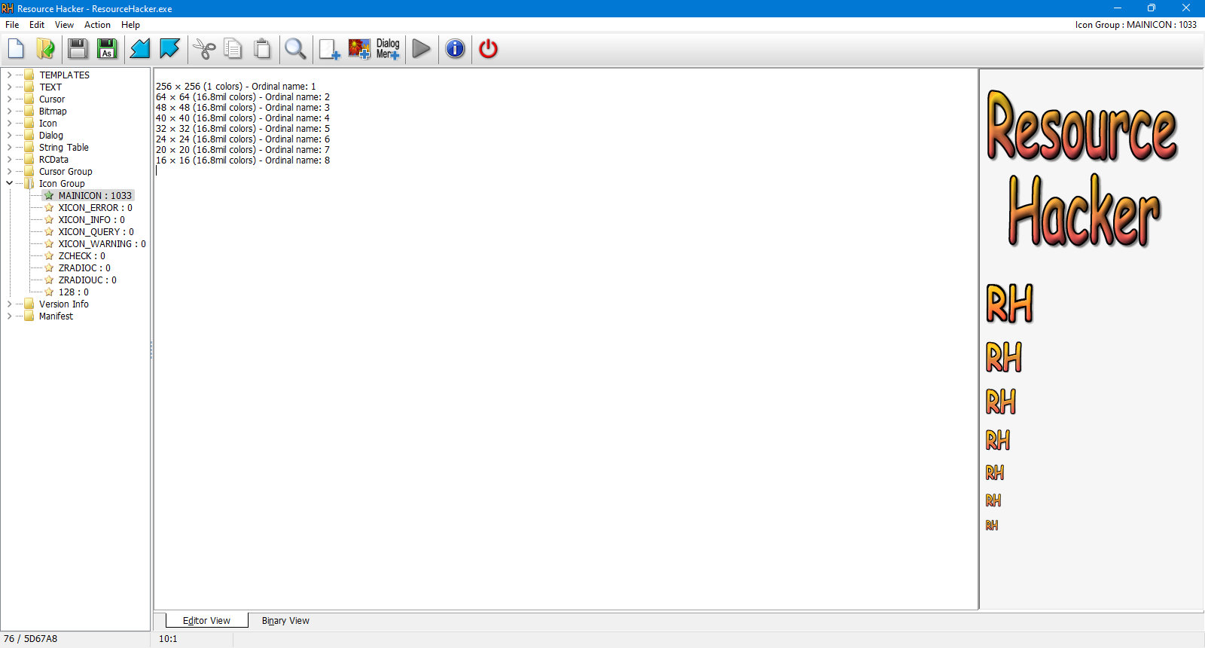Open the Dialog Menu toolbar button
Viewport: 1205px width, 648px height.
coord(388,49)
